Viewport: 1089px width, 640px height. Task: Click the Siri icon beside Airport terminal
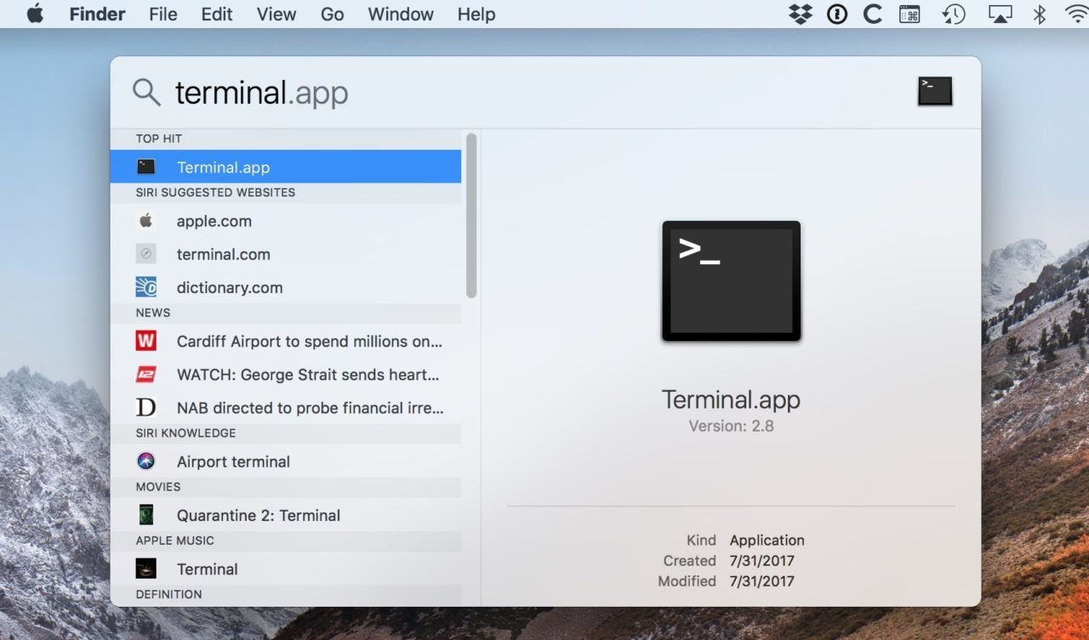(146, 461)
